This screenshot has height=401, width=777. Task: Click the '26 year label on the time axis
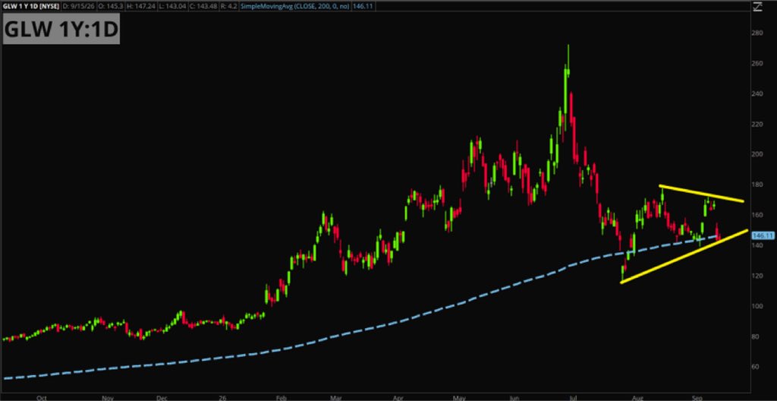tap(223, 398)
